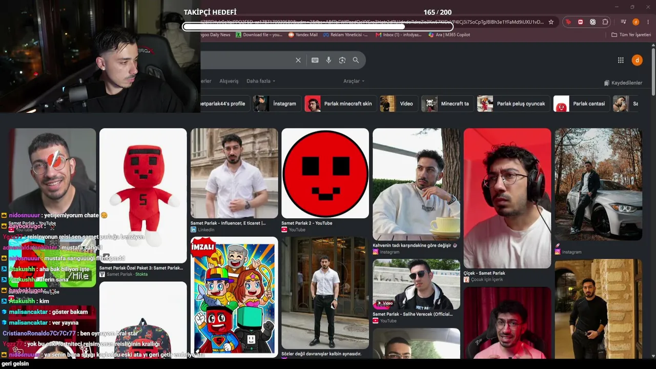Bookmark this page with the star icon

click(551, 22)
